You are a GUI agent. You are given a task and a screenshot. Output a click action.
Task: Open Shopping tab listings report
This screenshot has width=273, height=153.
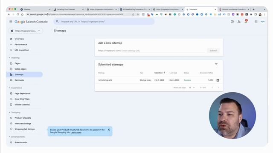click(24, 129)
